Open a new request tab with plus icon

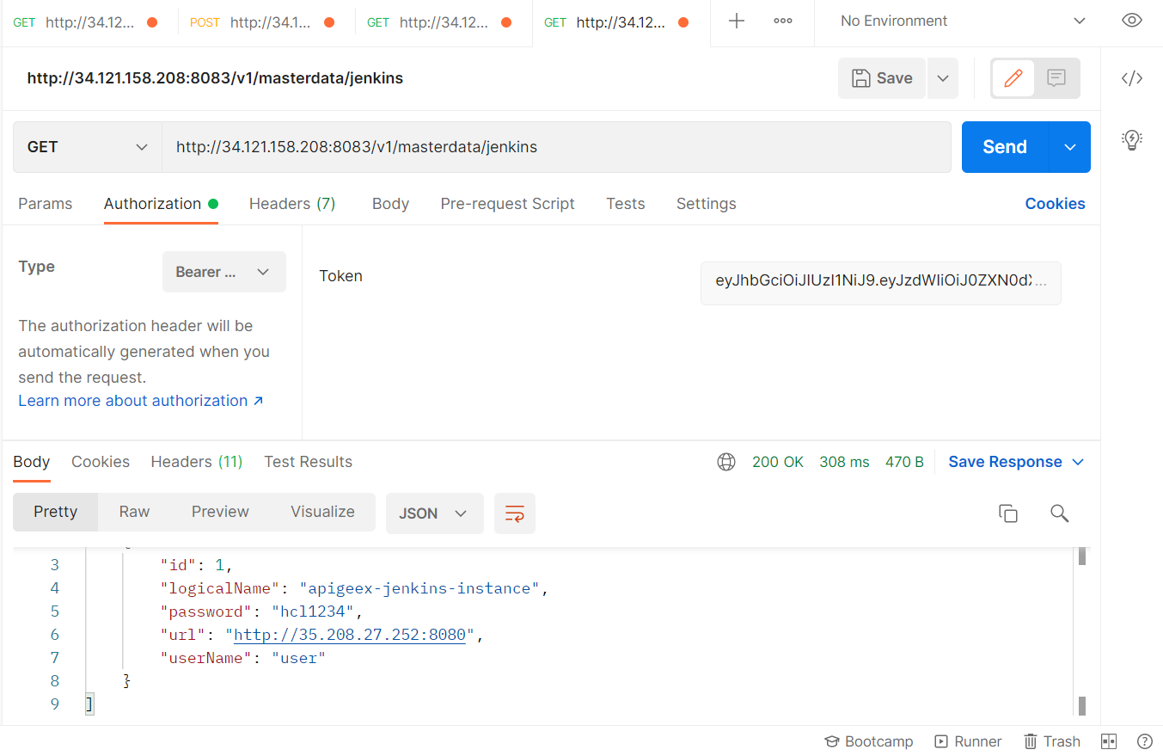pyautogui.click(x=737, y=22)
